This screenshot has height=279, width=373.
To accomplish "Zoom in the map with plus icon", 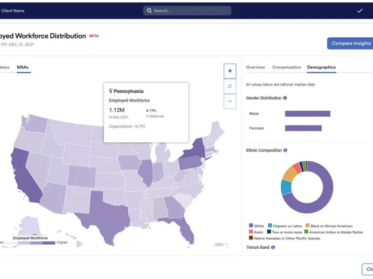I will (230, 71).
